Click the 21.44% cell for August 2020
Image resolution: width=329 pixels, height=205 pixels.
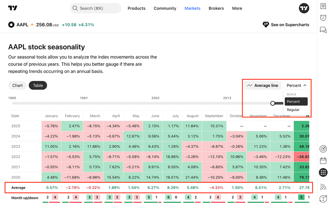click(x=192, y=177)
